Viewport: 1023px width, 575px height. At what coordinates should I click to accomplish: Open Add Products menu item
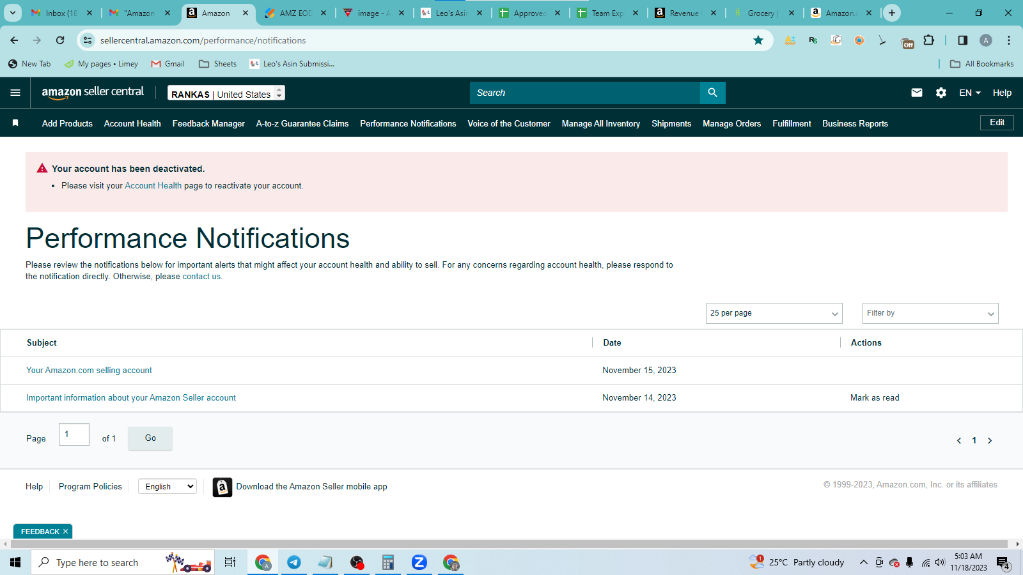coord(67,123)
